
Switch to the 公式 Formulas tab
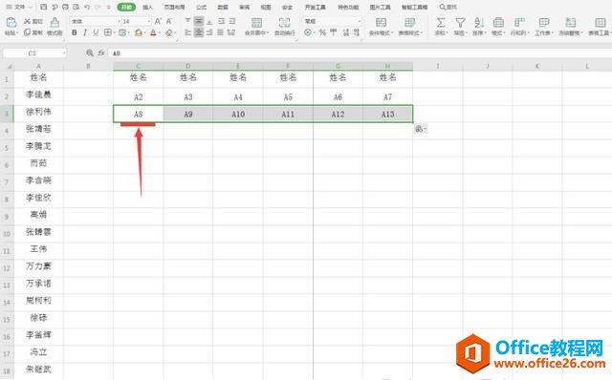coord(201,7)
